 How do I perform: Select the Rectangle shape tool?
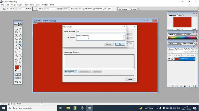coord(20,55)
